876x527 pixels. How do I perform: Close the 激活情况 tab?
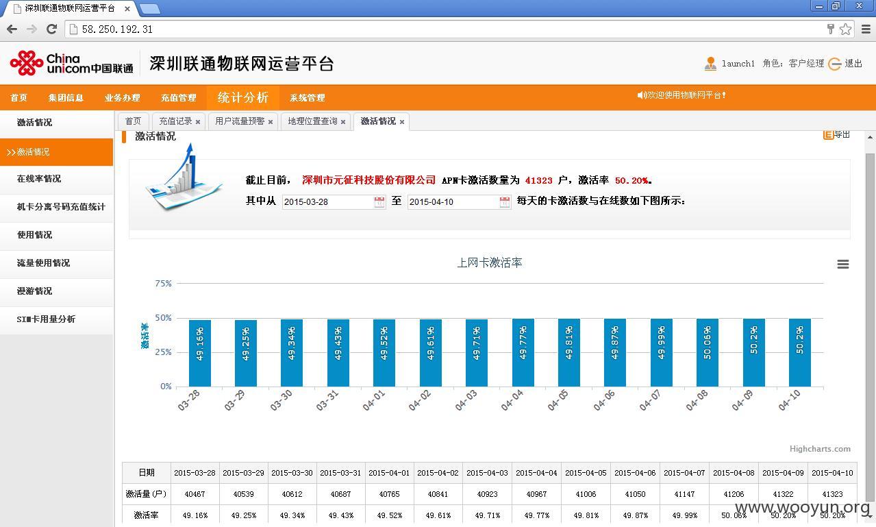(x=402, y=122)
